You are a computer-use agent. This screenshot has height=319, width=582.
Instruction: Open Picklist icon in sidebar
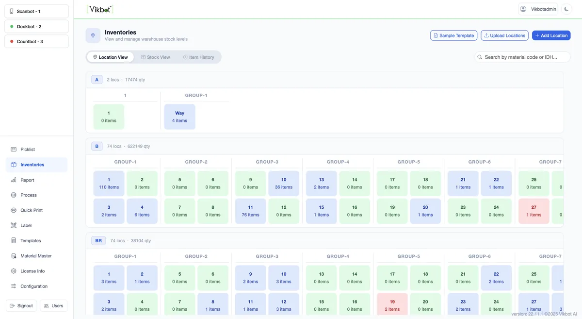tap(14, 150)
